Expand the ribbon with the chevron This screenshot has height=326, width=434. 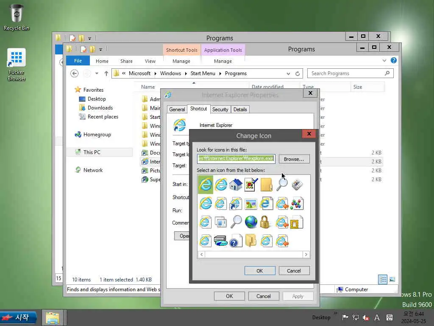click(384, 60)
